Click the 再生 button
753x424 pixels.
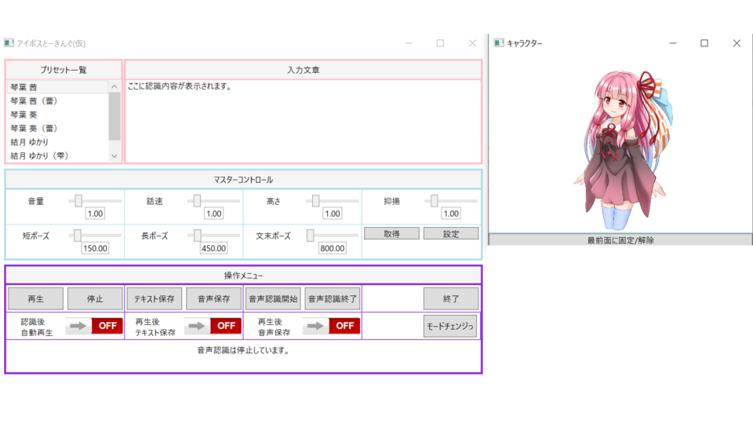click(x=35, y=298)
